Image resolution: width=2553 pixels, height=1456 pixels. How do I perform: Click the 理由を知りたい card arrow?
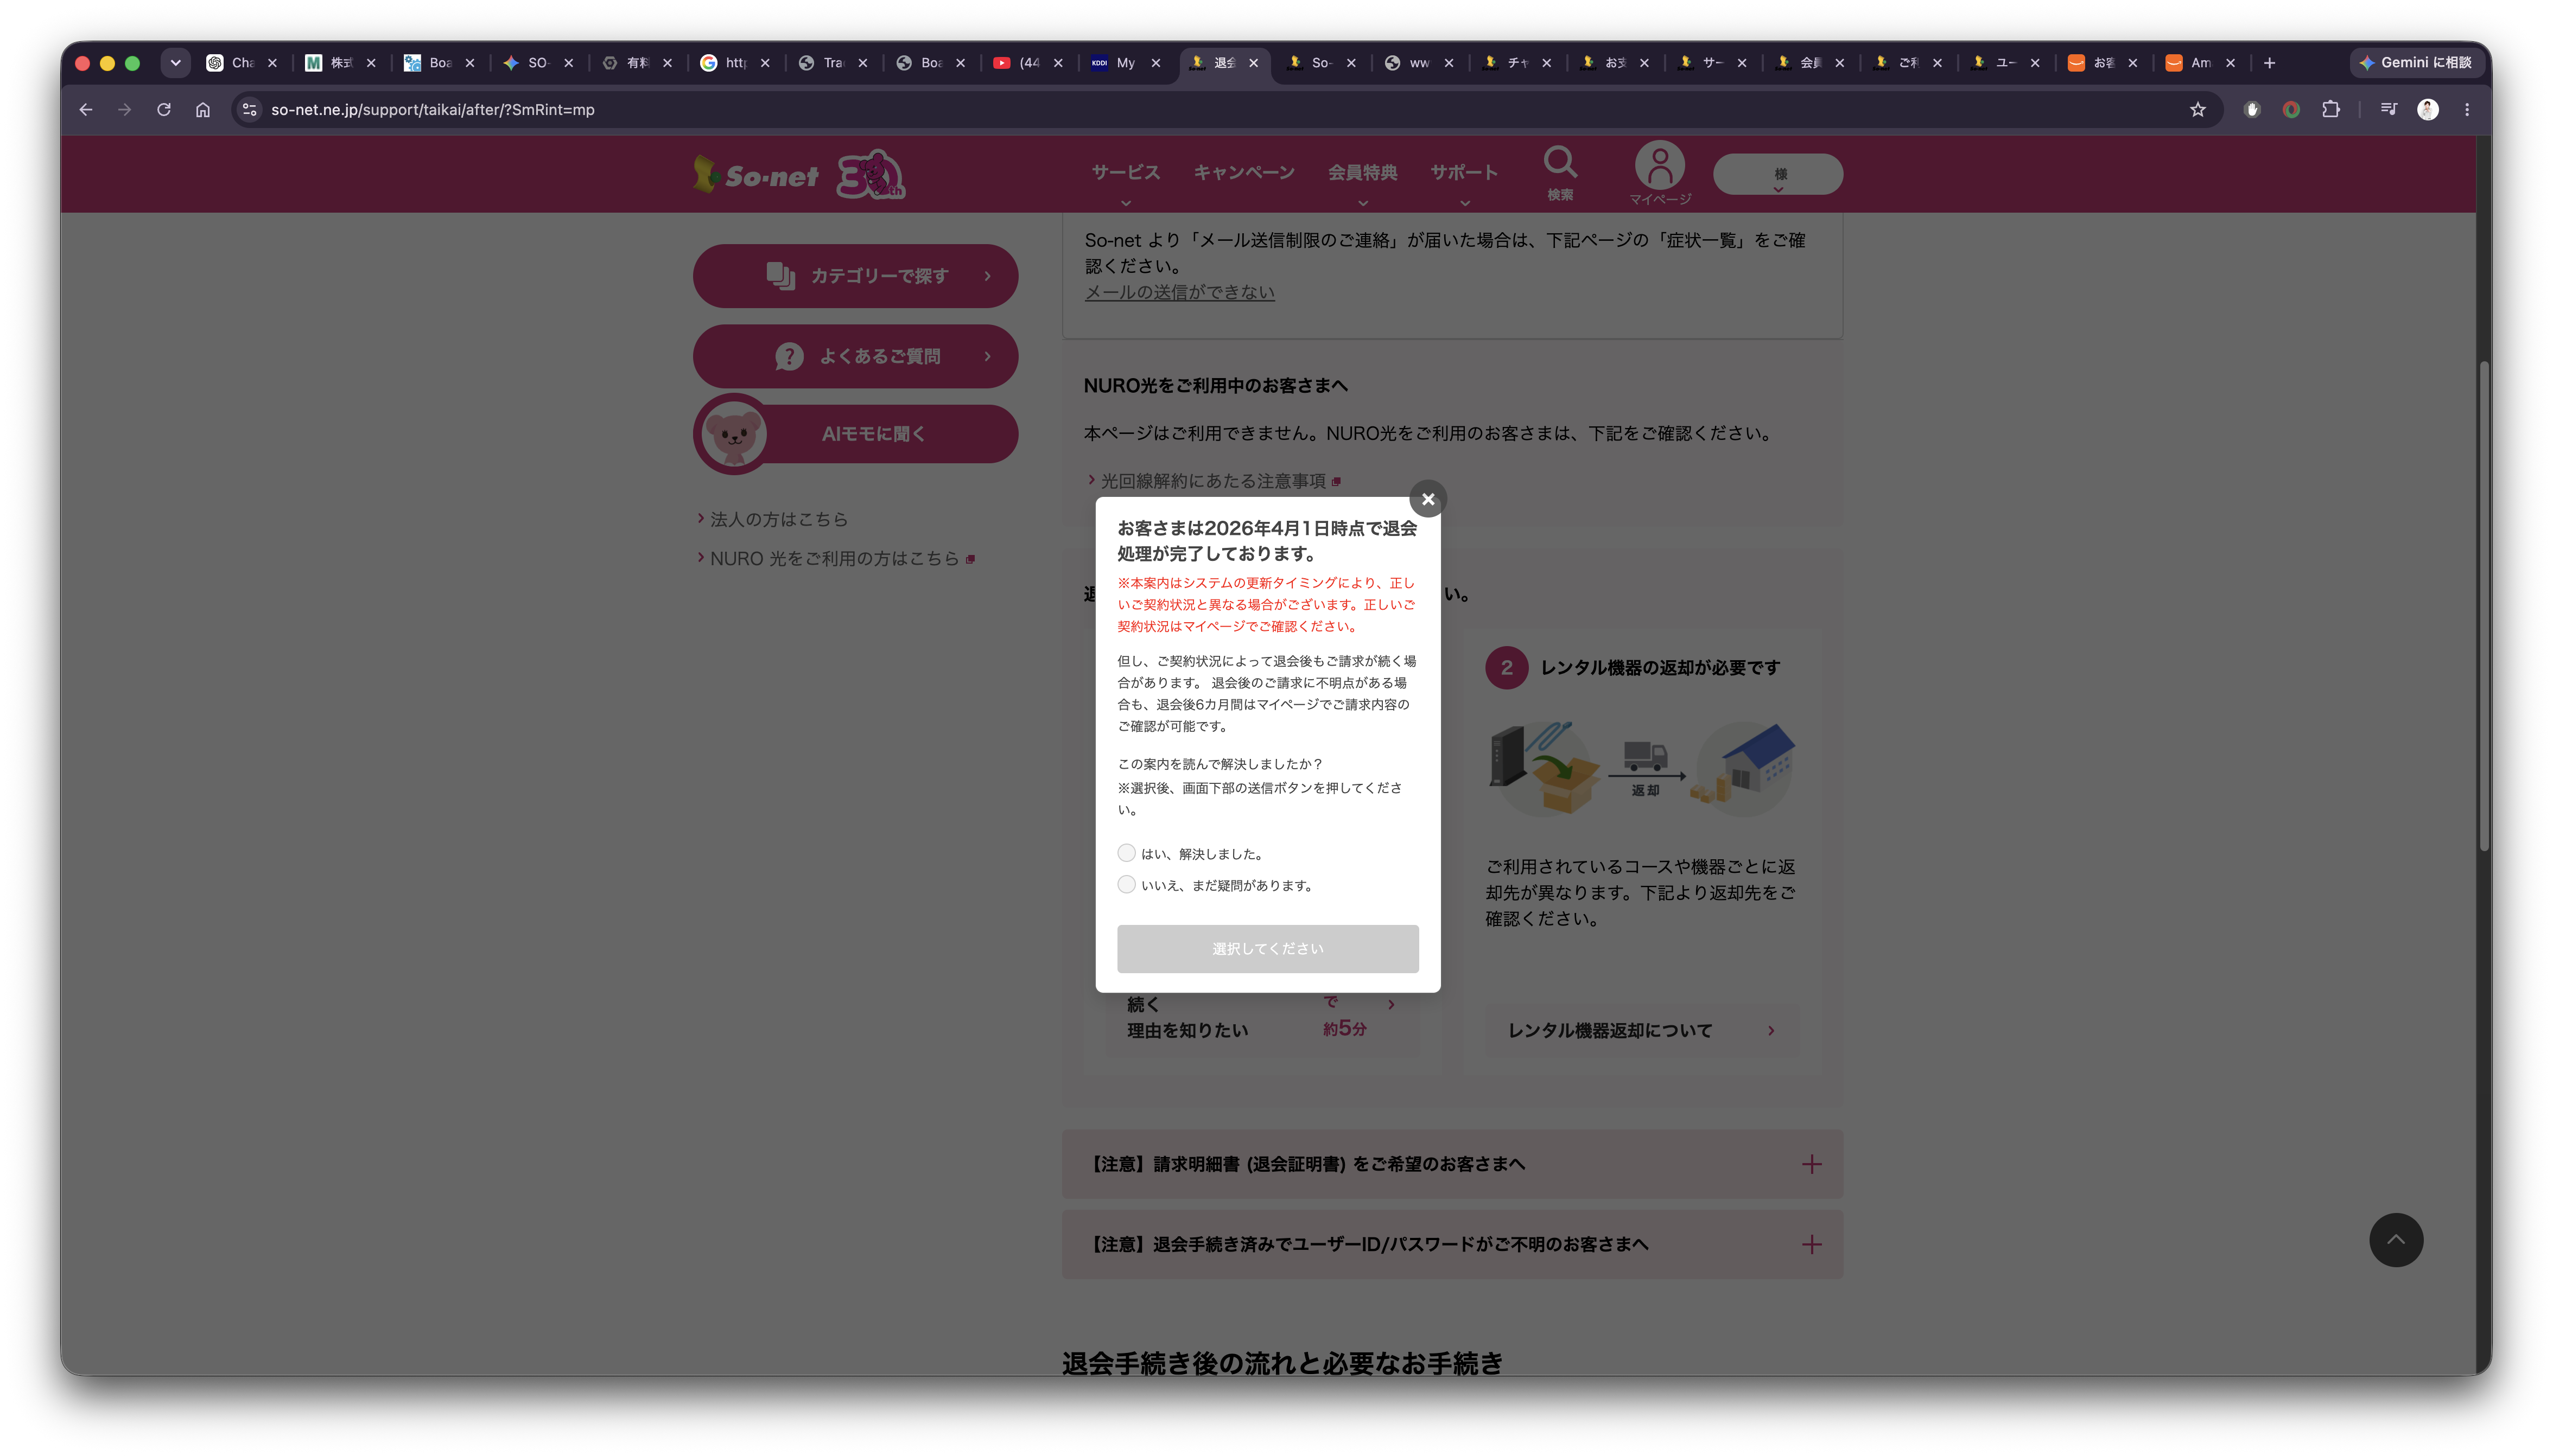point(1390,1004)
